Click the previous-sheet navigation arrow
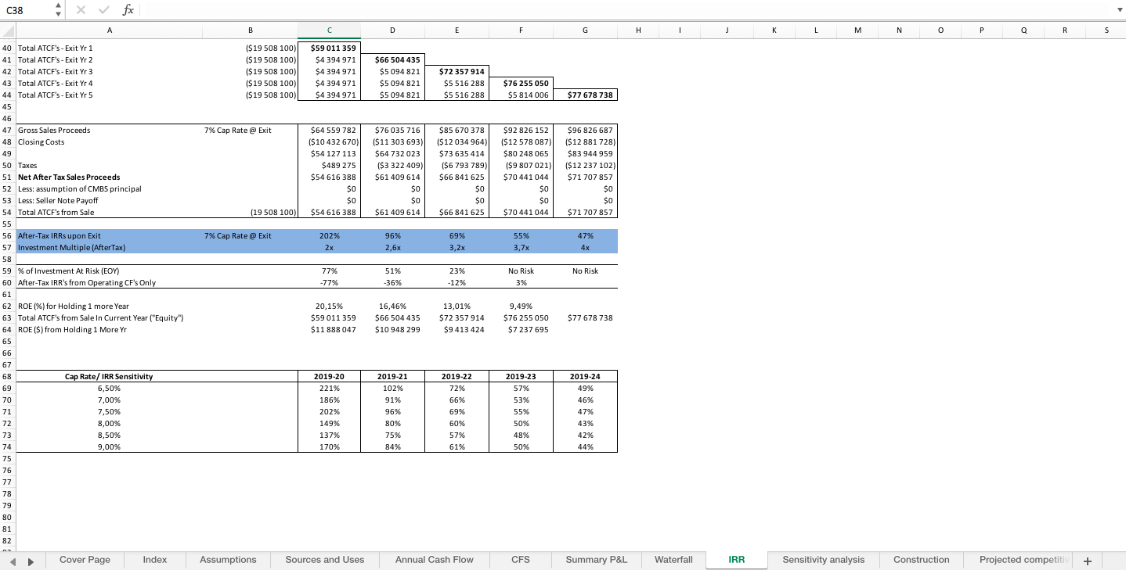Image resolution: width=1126 pixels, height=570 pixels. tap(13, 560)
